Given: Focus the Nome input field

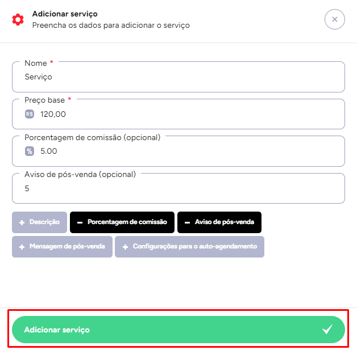Looking at the screenshot, I should click(x=178, y=77).
